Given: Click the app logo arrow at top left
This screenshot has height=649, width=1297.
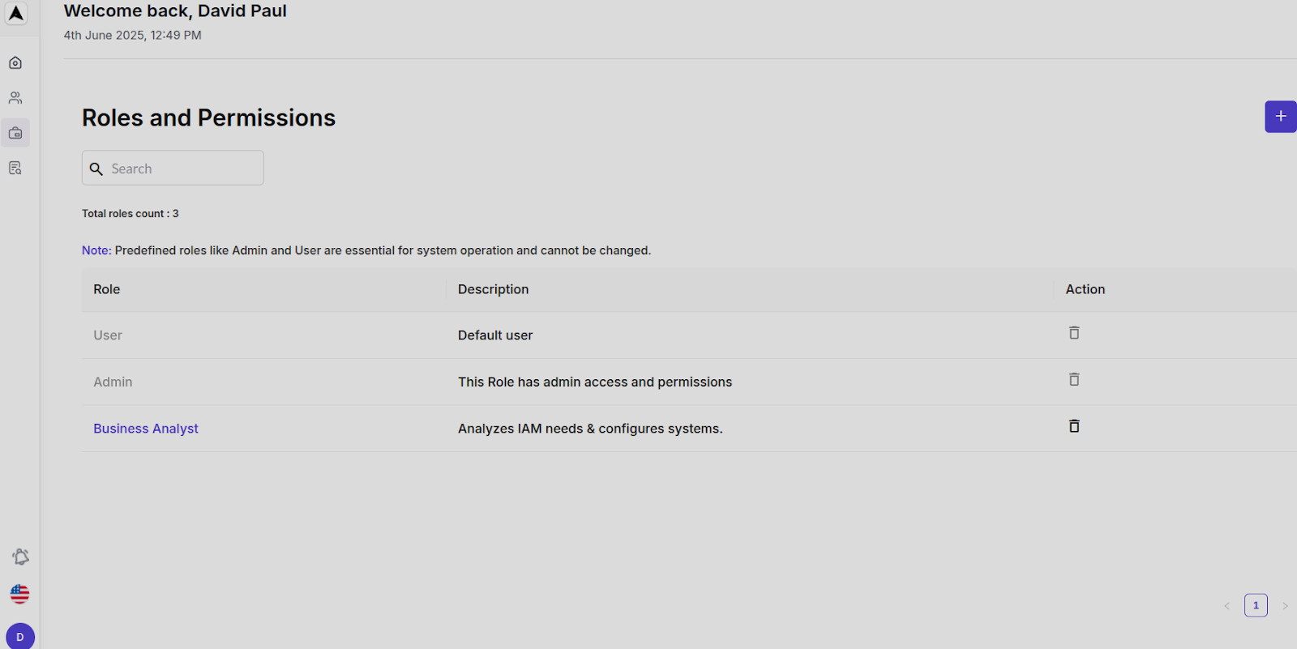Looking at the screenshot, I should (16, 13).
